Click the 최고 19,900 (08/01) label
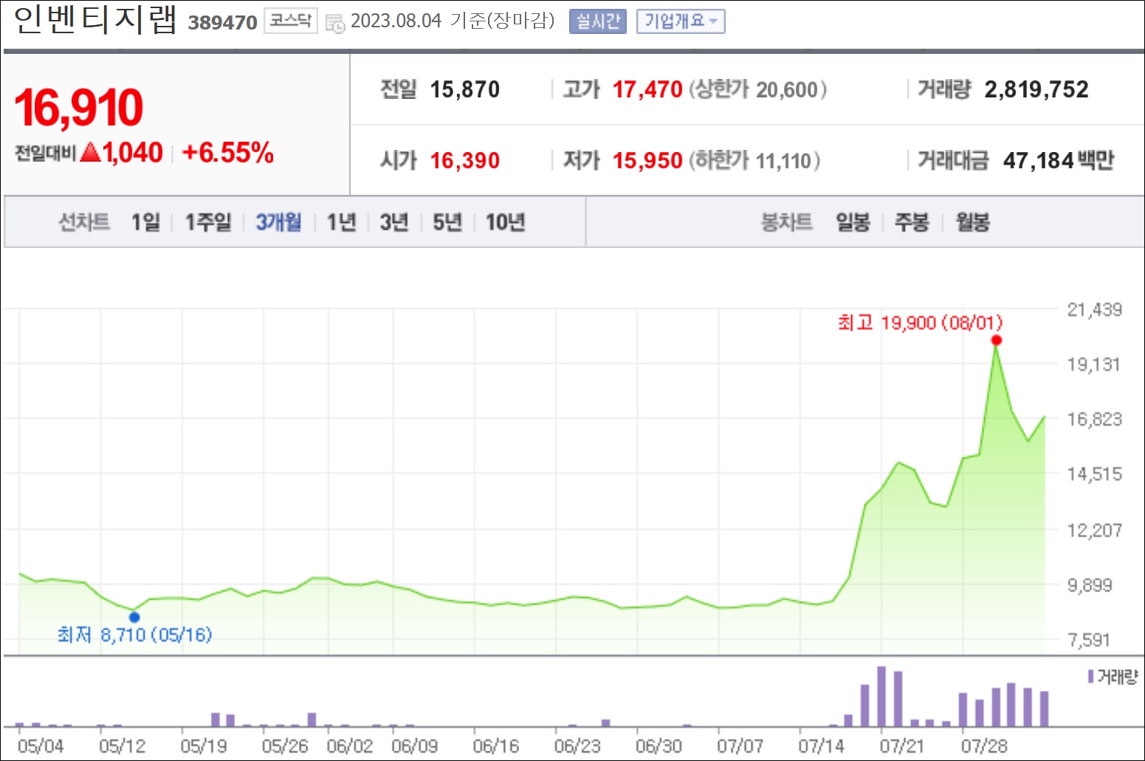 [920, 323]
